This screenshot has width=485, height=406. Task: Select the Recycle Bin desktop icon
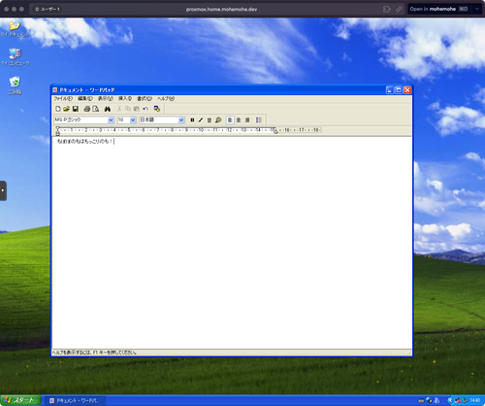15,85
